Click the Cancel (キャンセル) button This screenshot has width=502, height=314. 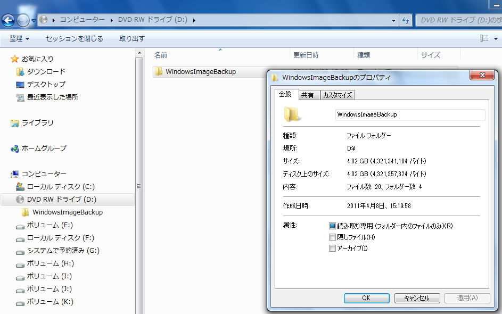click(417, 298)
